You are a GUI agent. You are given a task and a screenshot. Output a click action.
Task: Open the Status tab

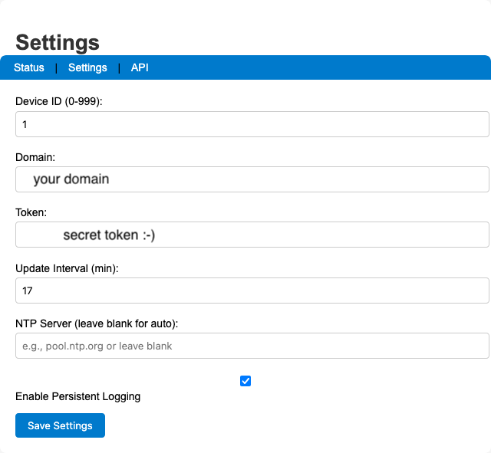29,67
